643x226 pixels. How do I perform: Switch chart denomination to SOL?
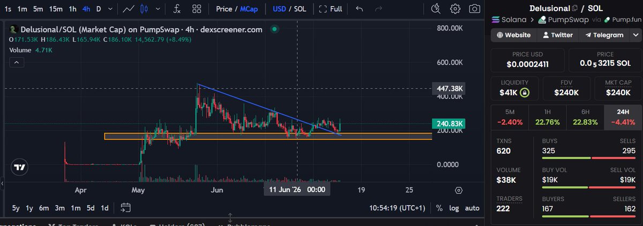point(300,9)
